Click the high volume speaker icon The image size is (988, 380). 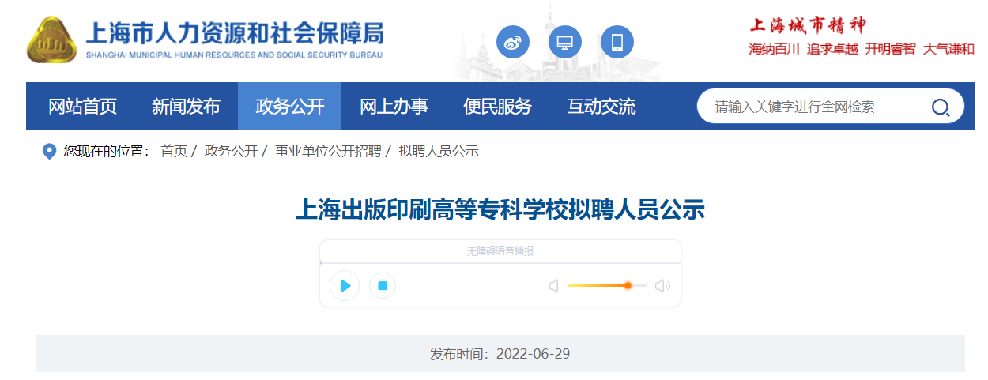pos(662,285)
